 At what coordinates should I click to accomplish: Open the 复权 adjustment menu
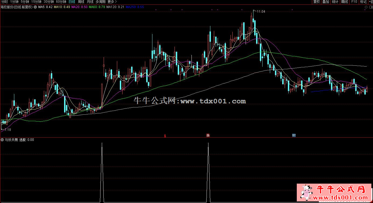tap(316, 2)
